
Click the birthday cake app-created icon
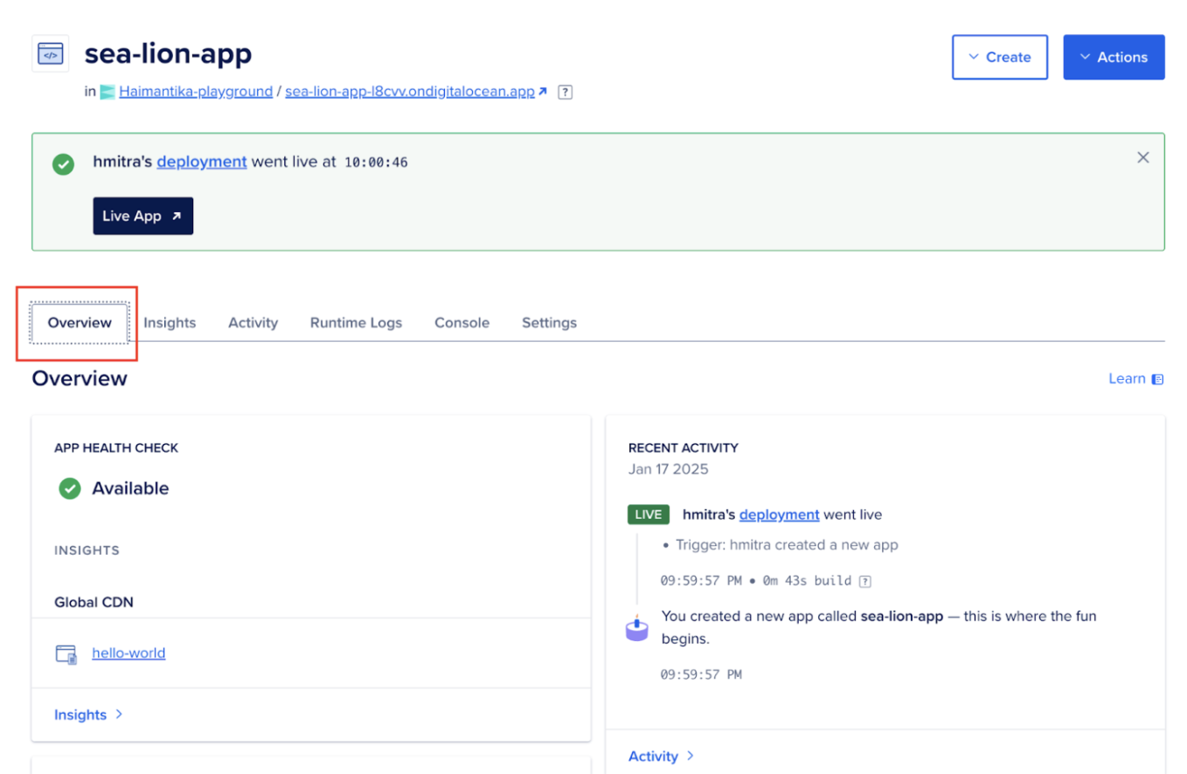click(637, 628)
